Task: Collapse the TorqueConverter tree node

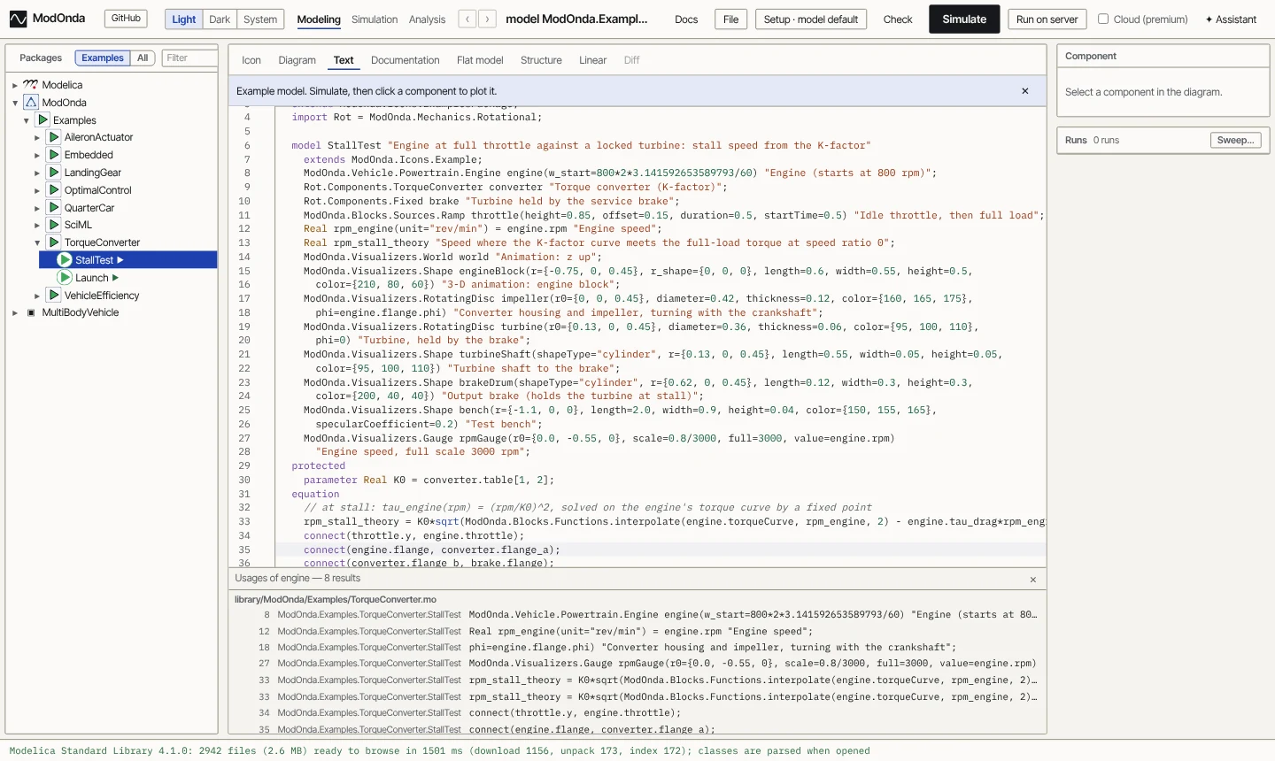Action: pos(37,242)
